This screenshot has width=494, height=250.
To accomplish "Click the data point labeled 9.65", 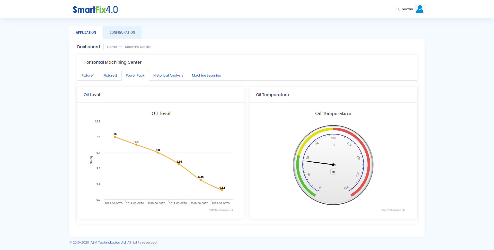I will (x=179, y=164).
